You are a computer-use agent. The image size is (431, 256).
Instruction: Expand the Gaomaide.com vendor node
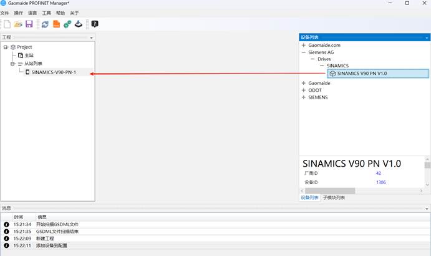(304, 45)
